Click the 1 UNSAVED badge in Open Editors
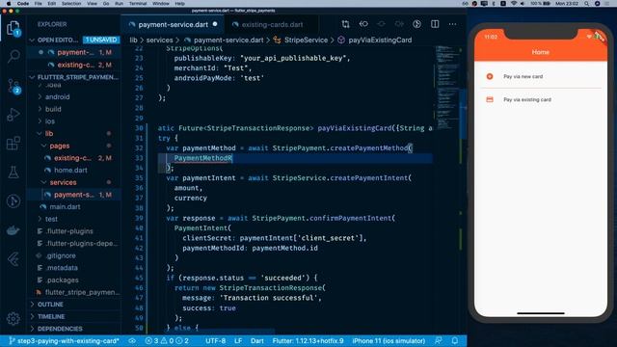617x347 pixels. click(101, 40)
